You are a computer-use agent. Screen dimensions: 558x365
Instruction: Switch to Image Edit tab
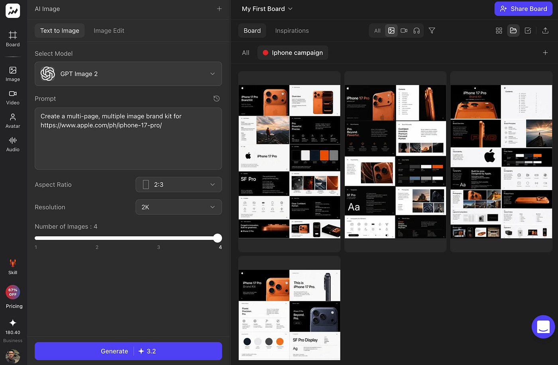[x=109, y=31]
